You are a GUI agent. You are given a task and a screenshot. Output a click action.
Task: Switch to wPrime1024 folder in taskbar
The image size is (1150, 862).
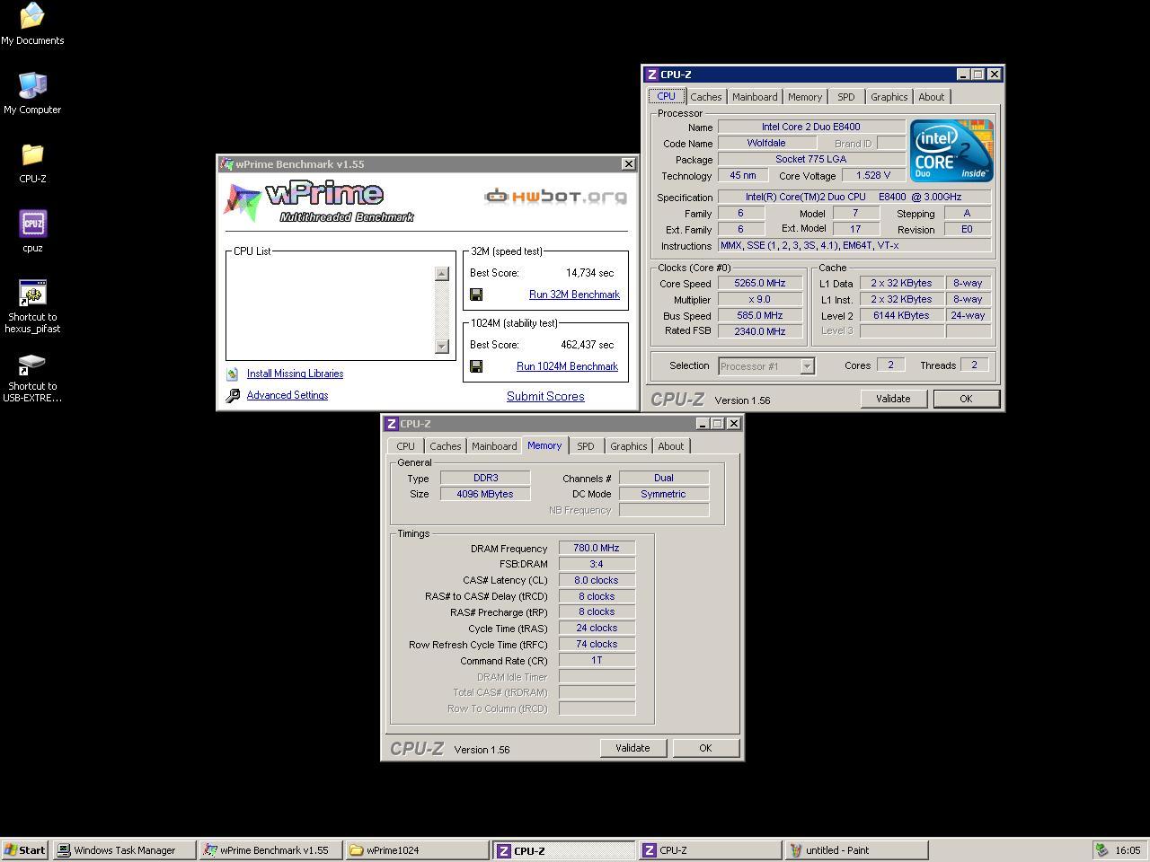[418, 850]
